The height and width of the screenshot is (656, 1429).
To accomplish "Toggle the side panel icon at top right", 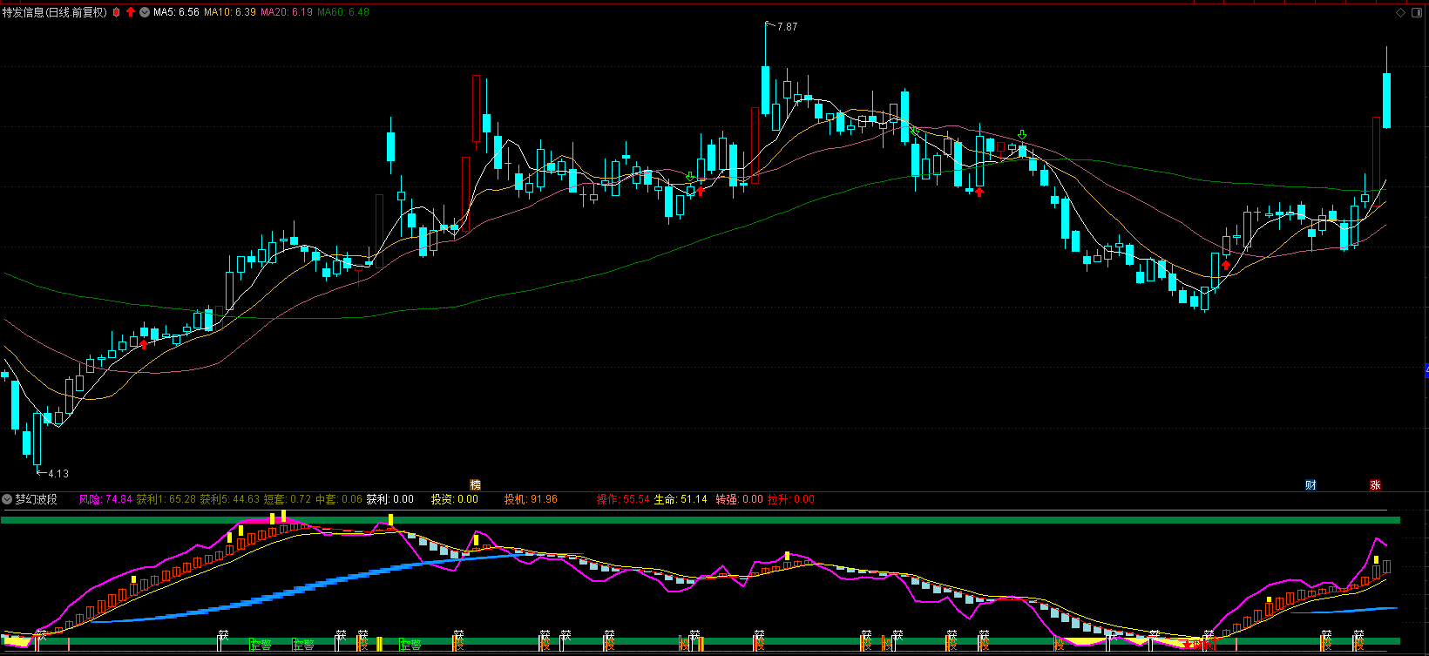I will coord(1417,12).
